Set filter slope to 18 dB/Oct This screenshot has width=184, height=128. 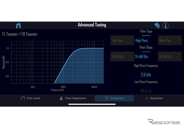pyautogui.click(x=122, y=57)
